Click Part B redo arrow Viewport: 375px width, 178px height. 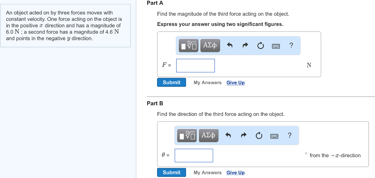click(x=244, y=136)
